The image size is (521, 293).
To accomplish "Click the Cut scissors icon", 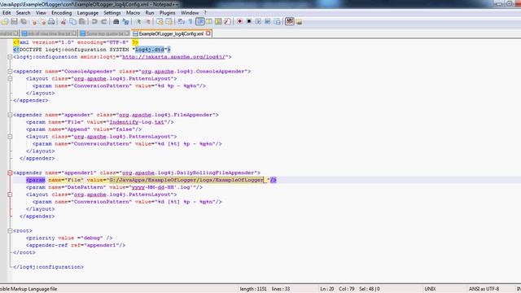I will (63, 22).
